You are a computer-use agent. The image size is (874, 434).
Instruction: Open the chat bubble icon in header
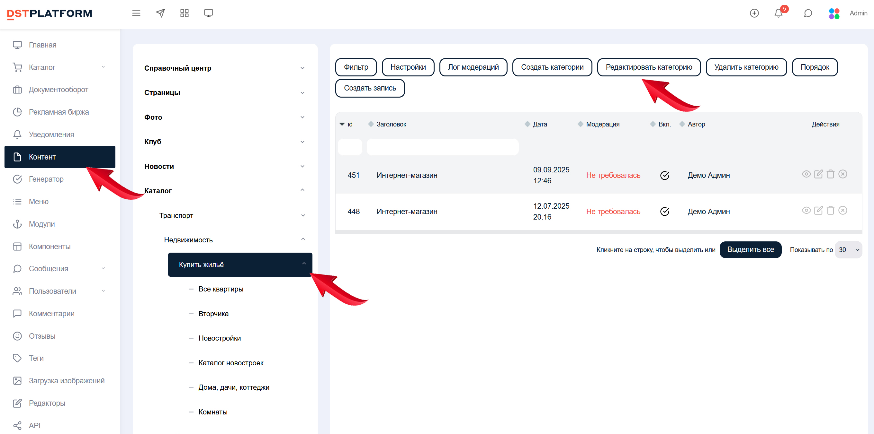[808, 13]
